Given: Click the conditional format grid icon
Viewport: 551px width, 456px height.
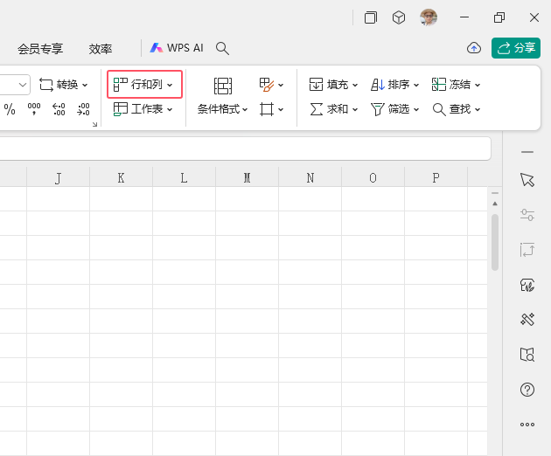Looking at the screenshot, I should [x=223, y=86].
